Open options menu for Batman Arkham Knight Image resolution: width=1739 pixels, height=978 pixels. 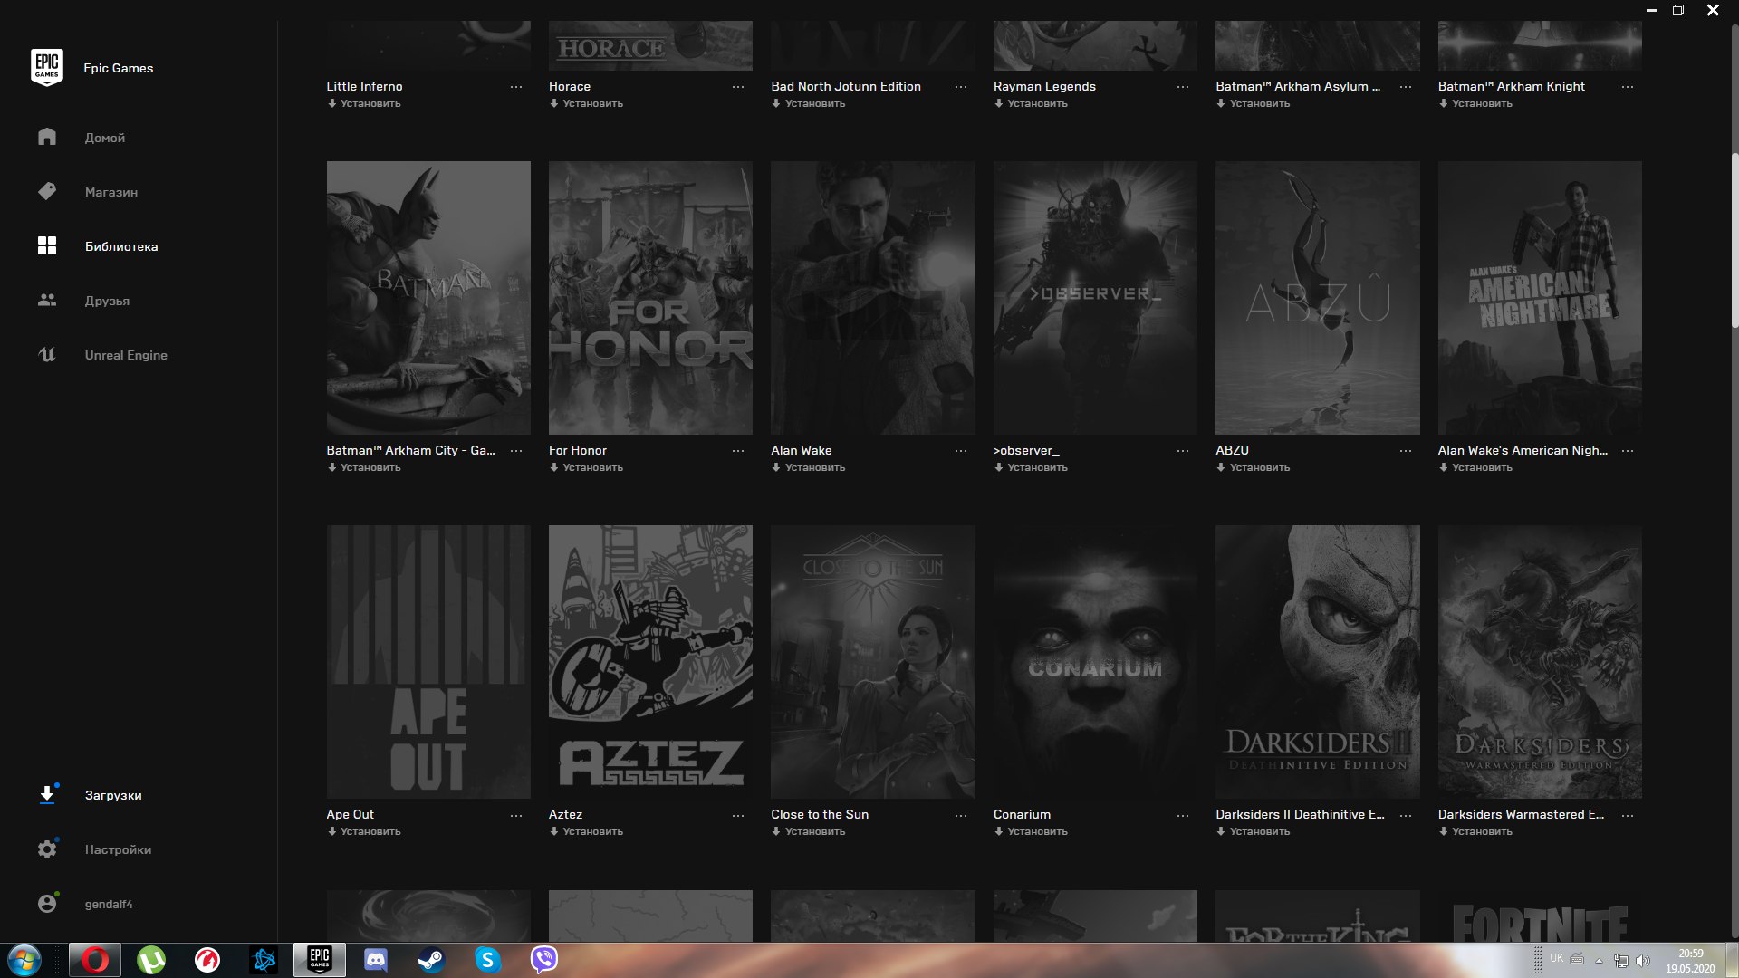tap(1628, 87)
